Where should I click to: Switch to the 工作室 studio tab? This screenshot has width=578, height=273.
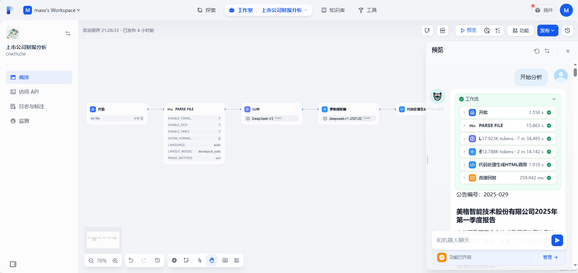tap(241, 10)
